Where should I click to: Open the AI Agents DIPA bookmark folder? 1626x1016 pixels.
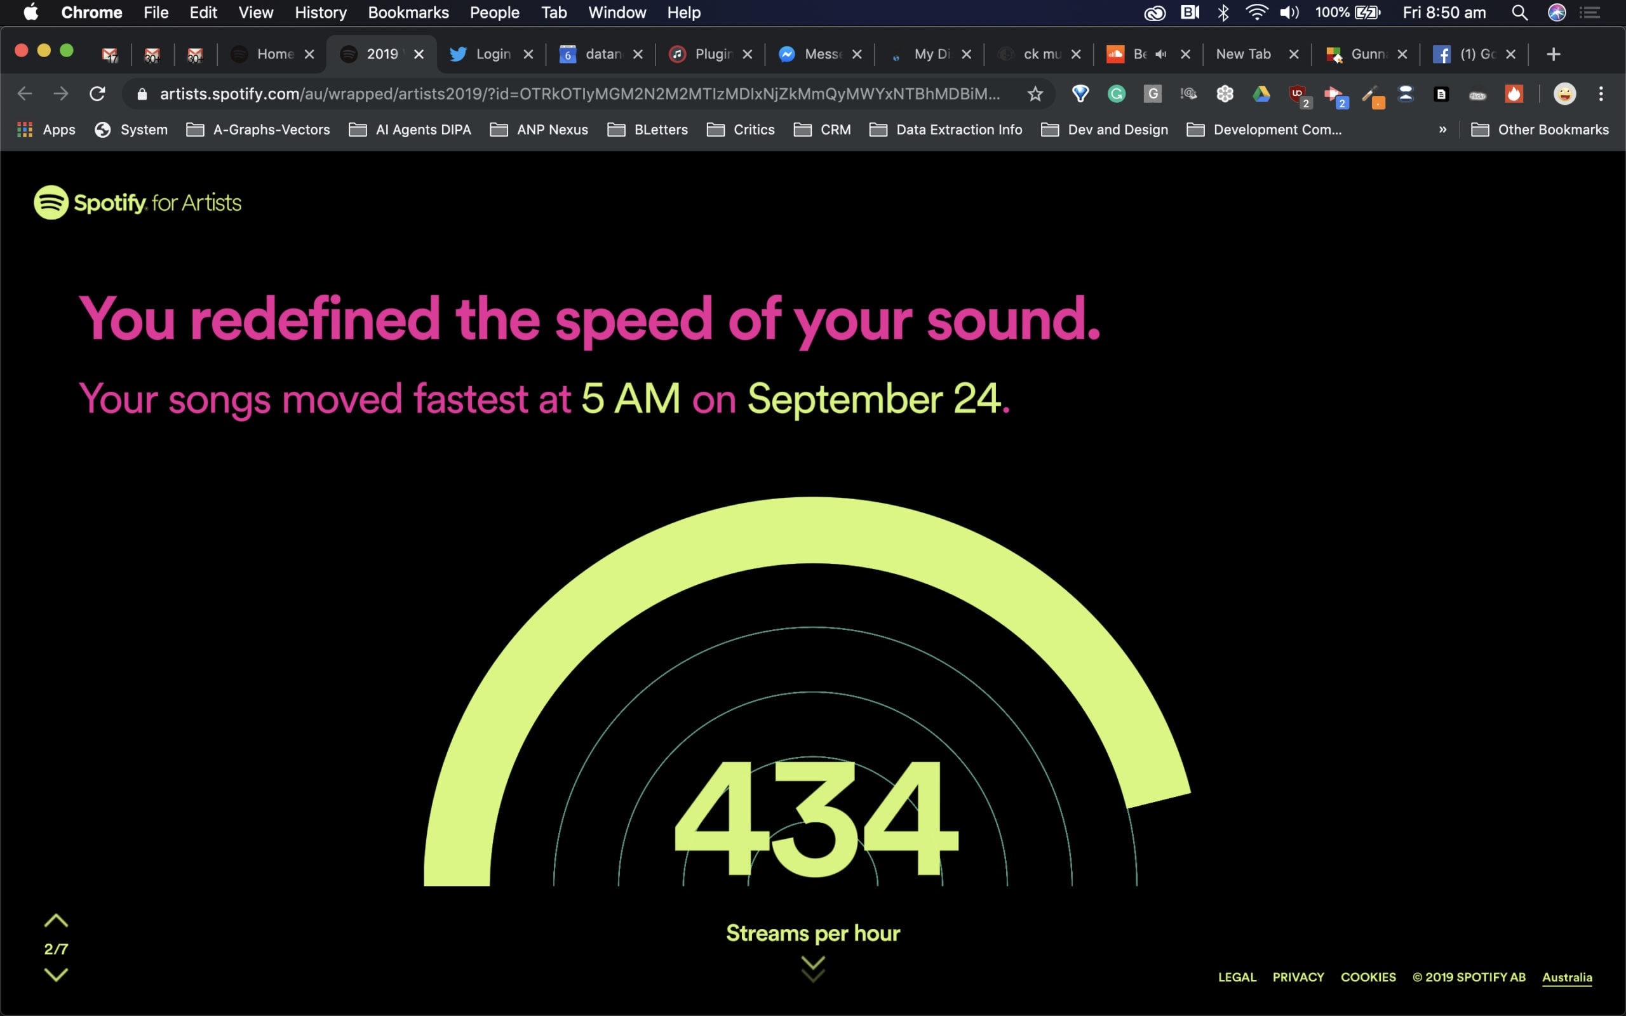coord(410,130)
